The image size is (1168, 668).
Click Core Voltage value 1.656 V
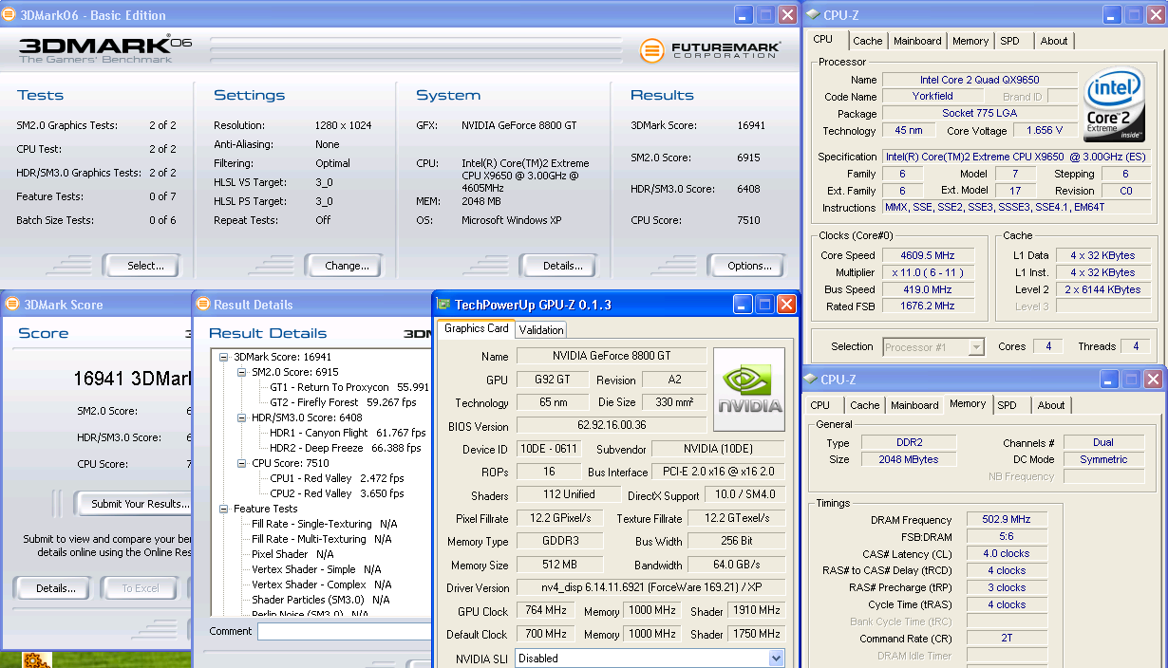tap(1046, 131)
